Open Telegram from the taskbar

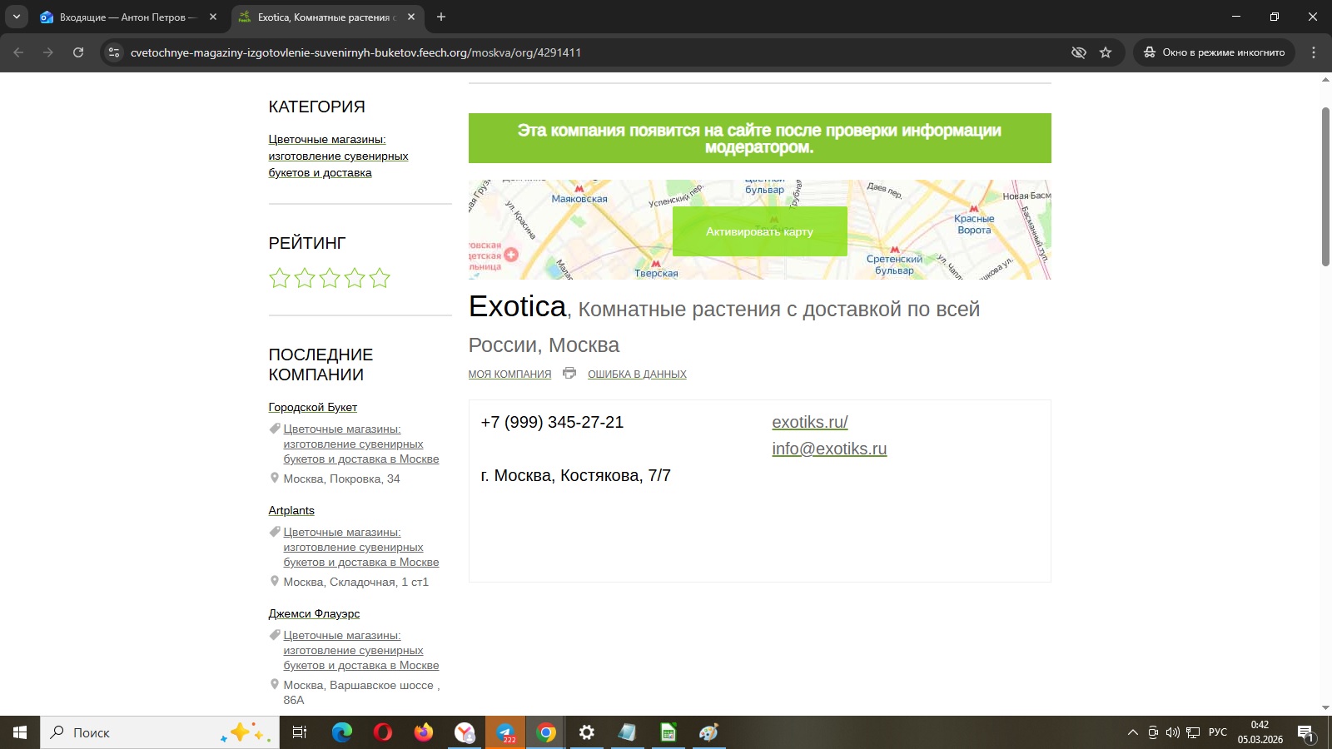505,732
